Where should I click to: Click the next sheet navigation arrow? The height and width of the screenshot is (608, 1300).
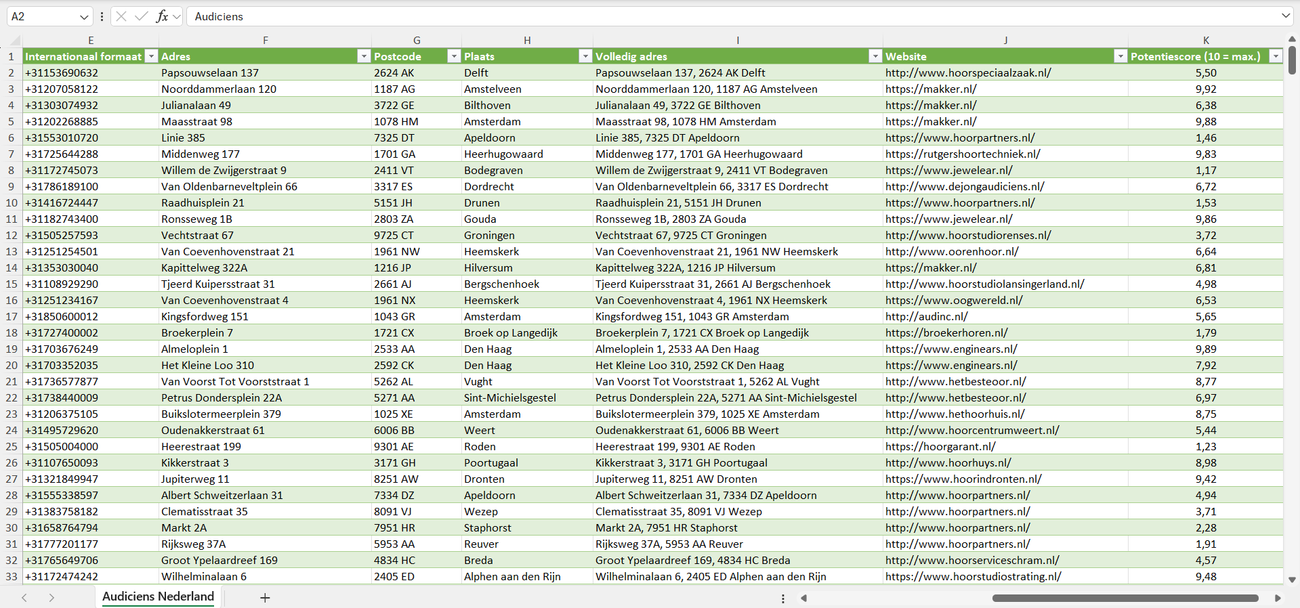51,598
